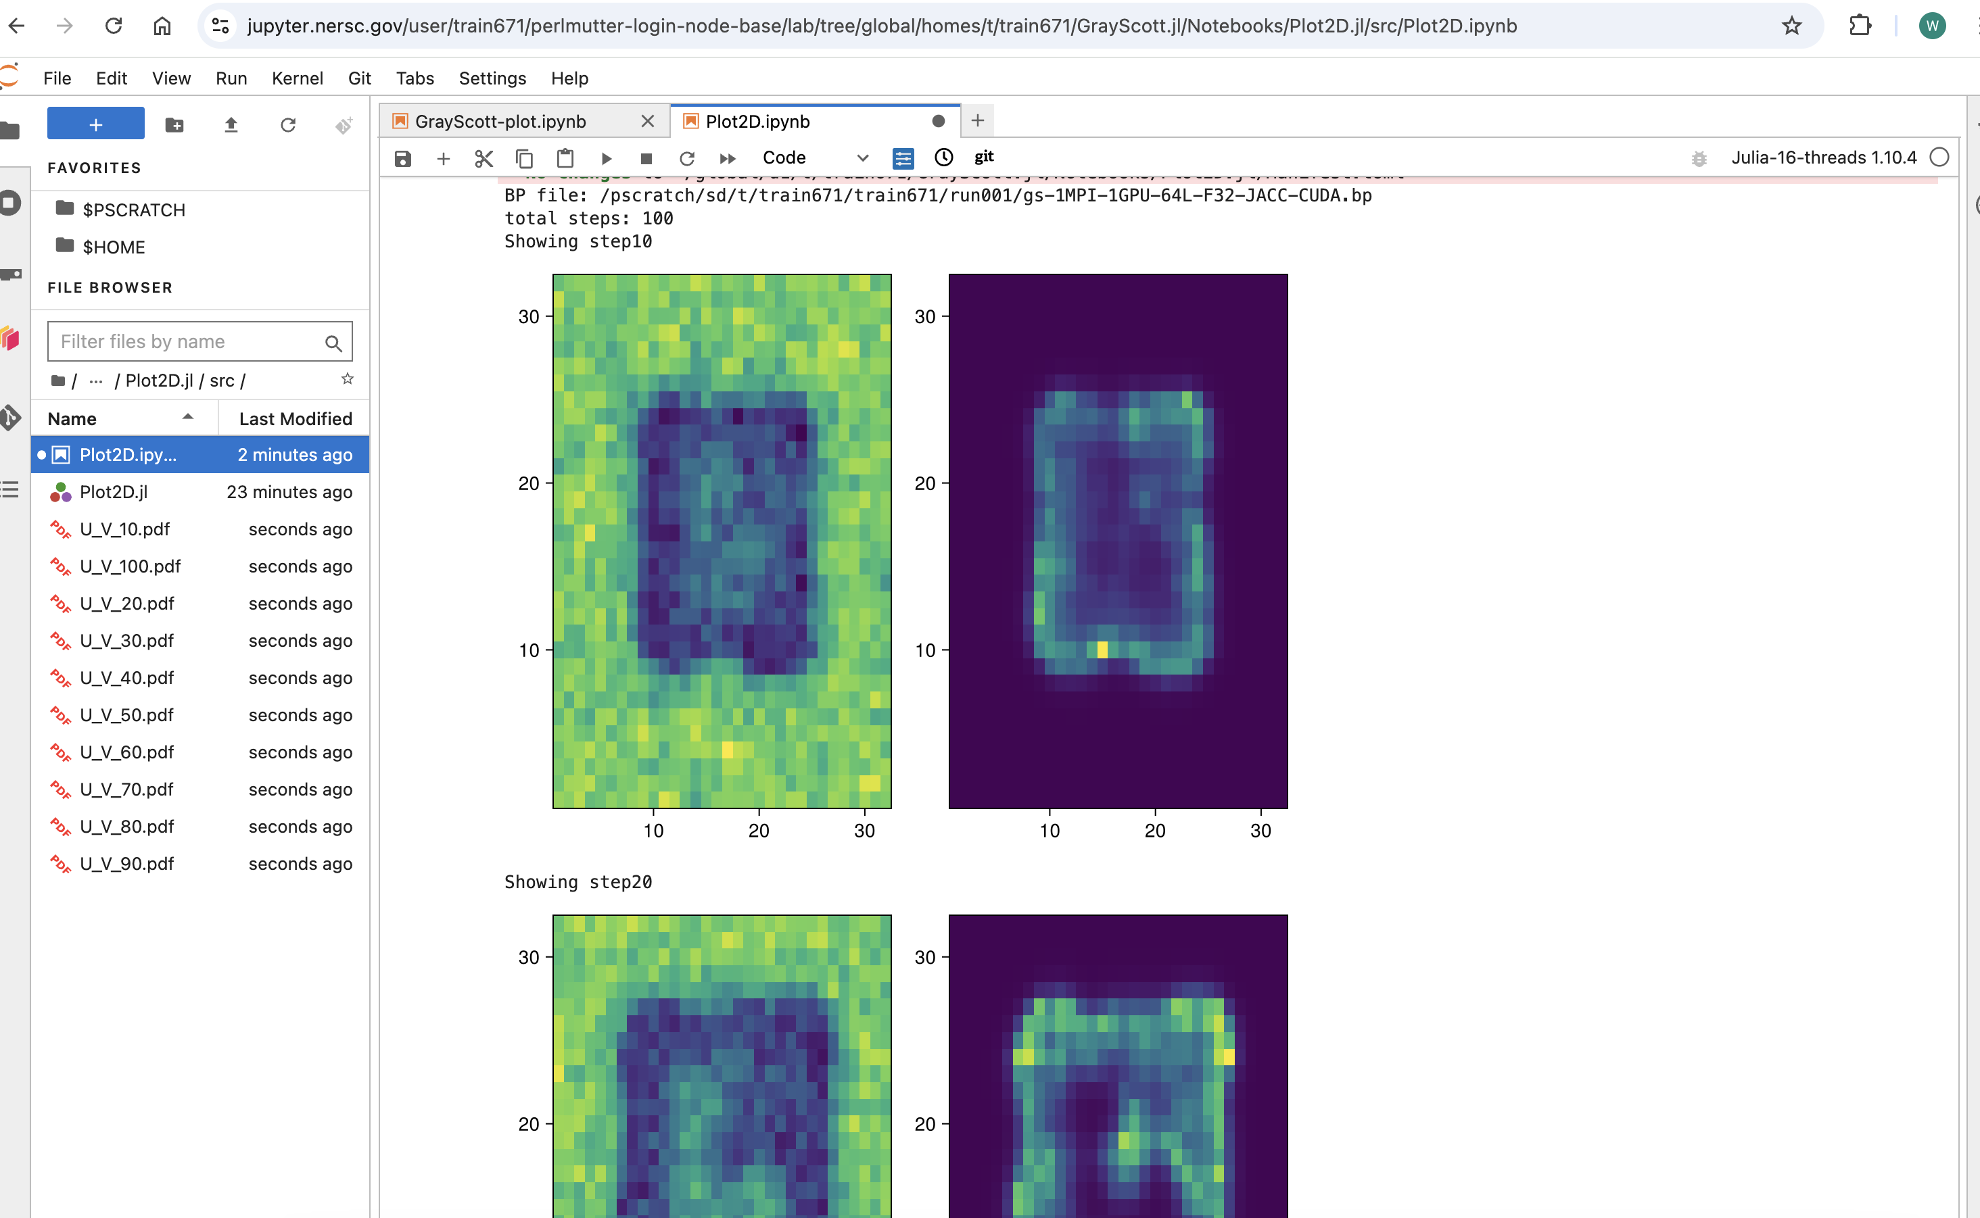Toggle render side-by-side toolbar icon
1980x1218 pixels.
(x=903, y=159)
